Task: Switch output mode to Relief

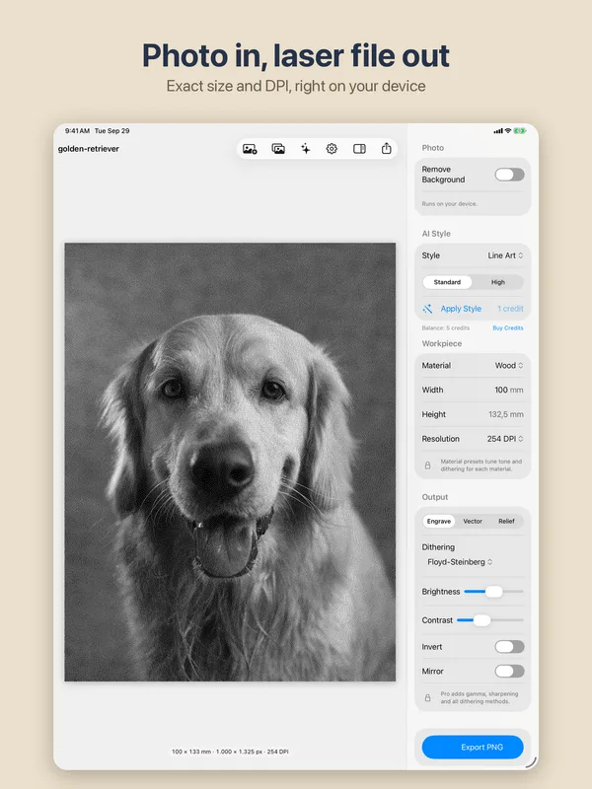Action: pos(506,522)
